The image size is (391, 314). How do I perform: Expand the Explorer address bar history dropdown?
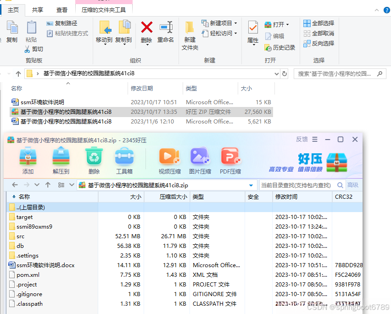[x=277, y=74]
